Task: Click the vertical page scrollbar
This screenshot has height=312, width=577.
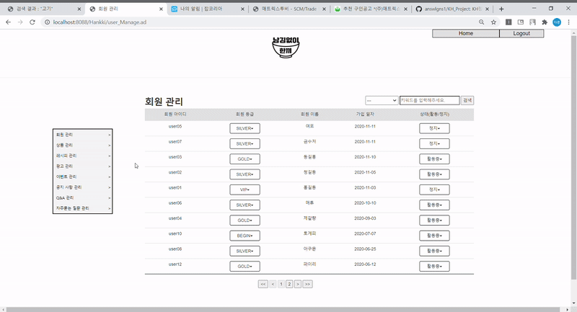Action: 573,158
